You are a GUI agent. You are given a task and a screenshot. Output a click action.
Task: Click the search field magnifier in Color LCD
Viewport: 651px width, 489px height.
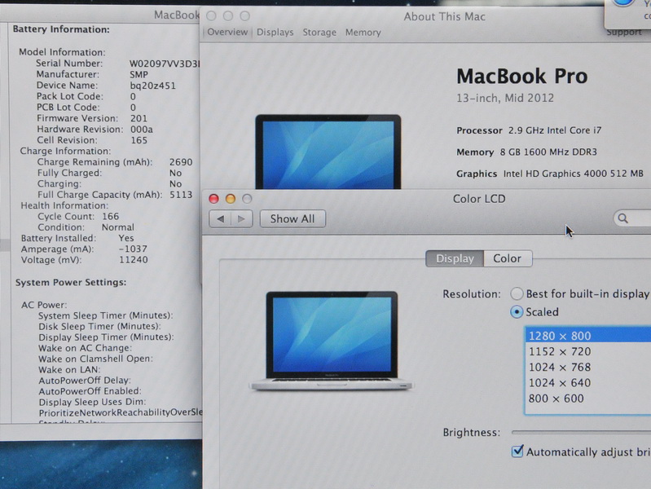(622, 218)
